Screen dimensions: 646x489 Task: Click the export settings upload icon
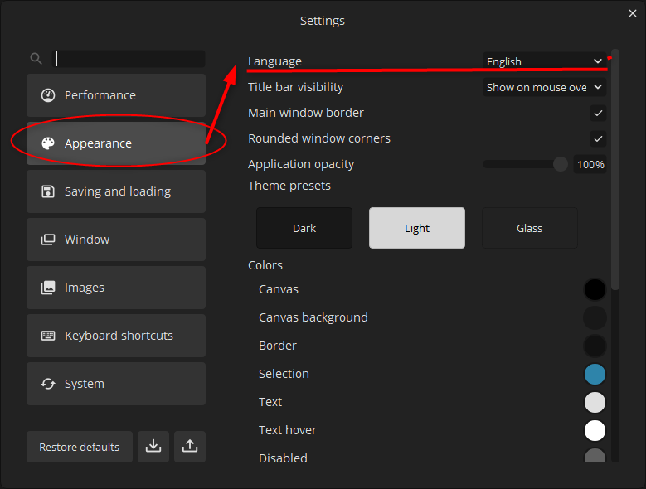(x=190, y=446)
